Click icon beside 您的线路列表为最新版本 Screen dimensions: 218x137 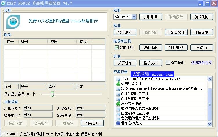(x=118, y=108)
